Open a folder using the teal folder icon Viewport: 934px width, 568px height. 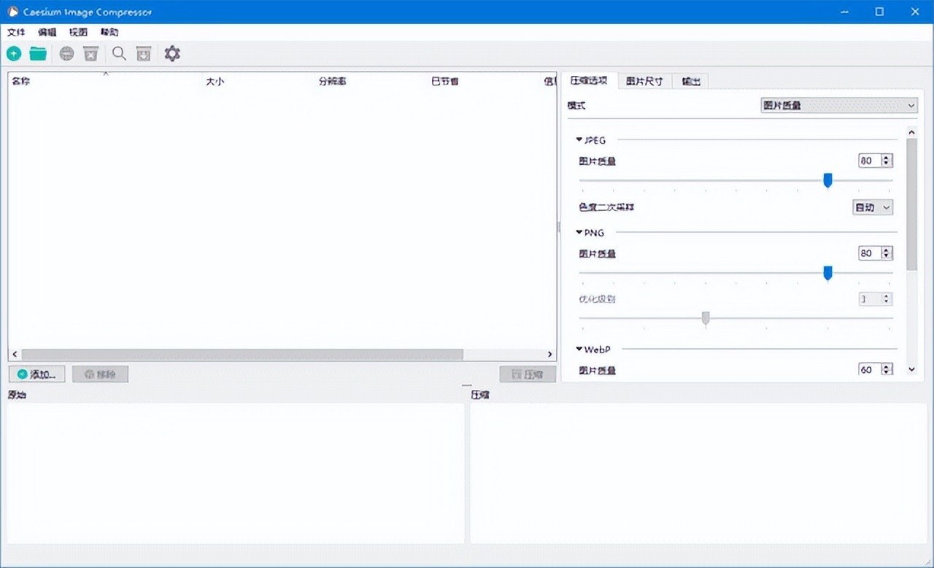(x=38, y=54)
